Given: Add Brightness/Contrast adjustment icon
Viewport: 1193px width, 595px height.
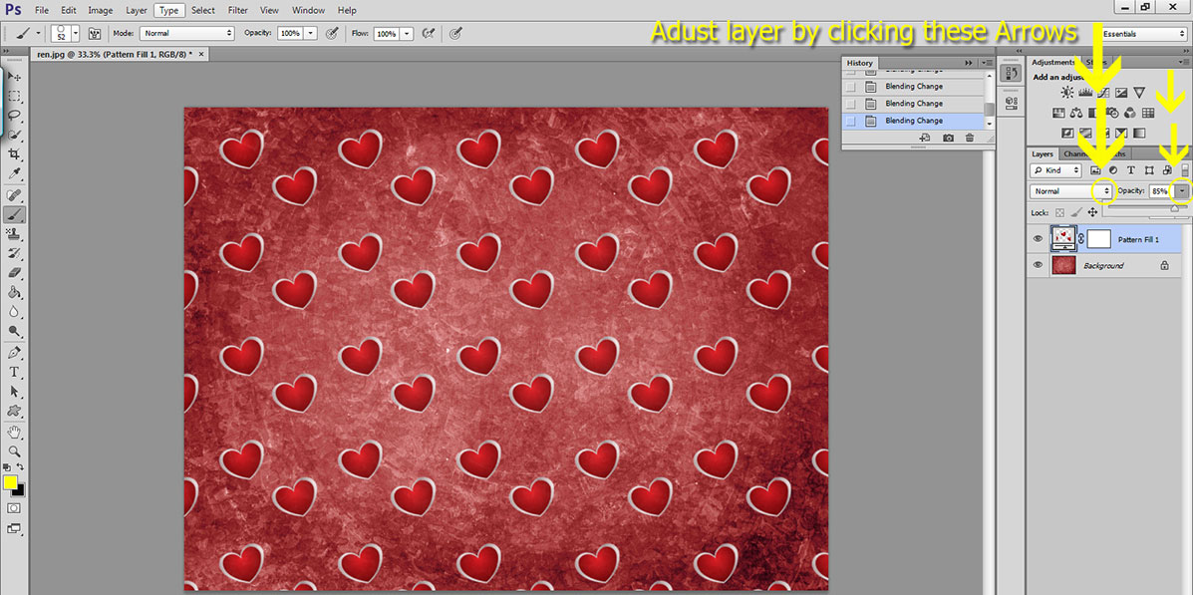Looking at the screenshot, I should pos(1066,92).
